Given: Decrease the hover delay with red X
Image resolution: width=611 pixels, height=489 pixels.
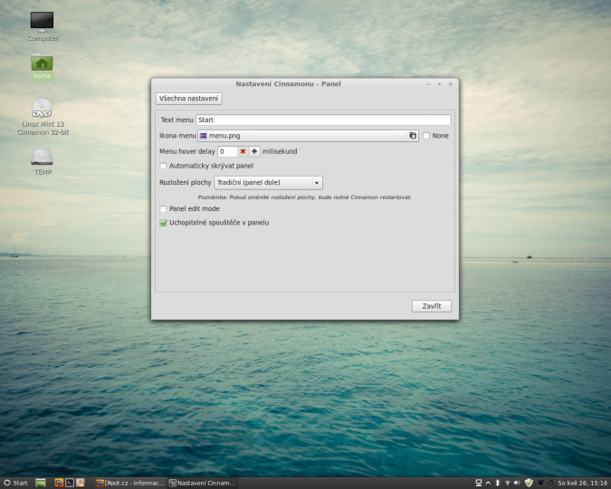Looking at the screenshot, I should coord(243,151).
